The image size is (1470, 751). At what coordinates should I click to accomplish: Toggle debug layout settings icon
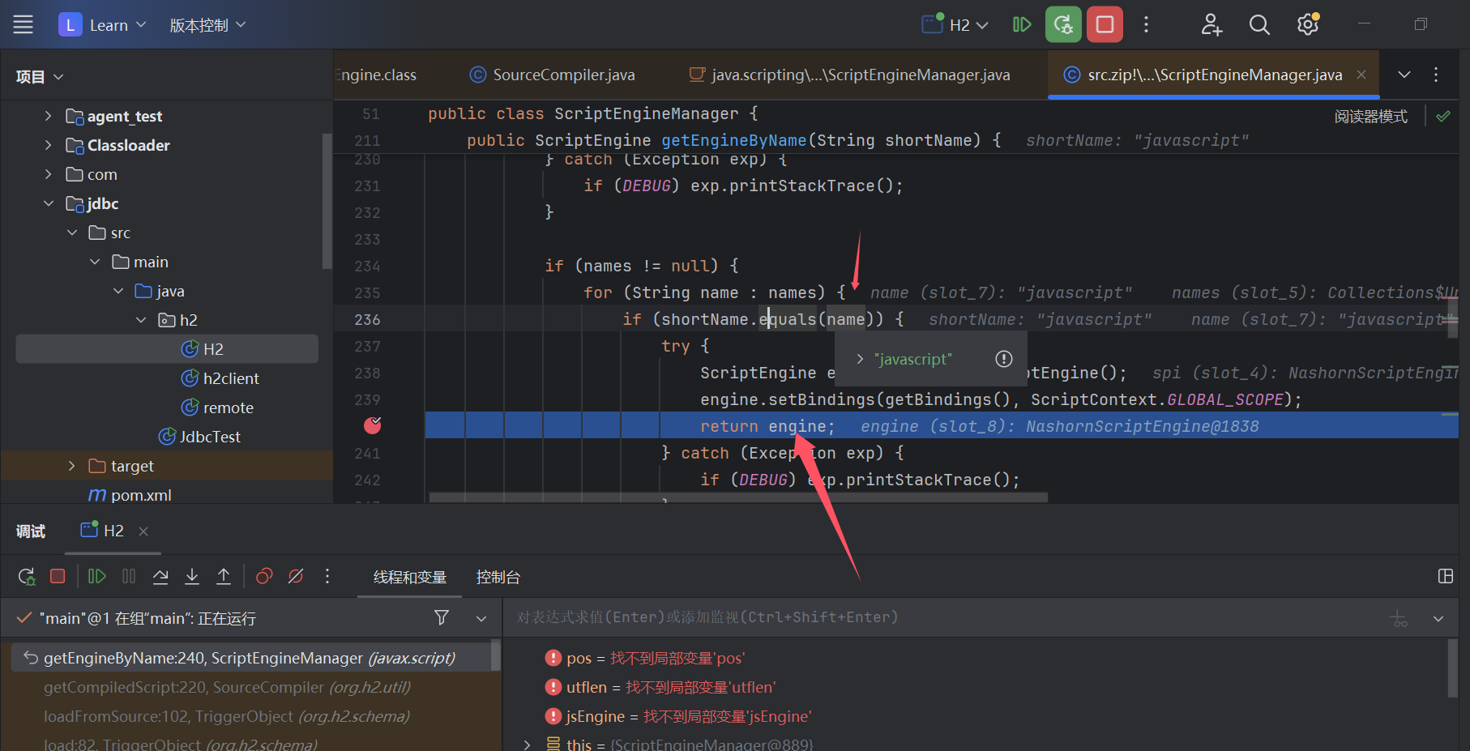point(1445,576)
